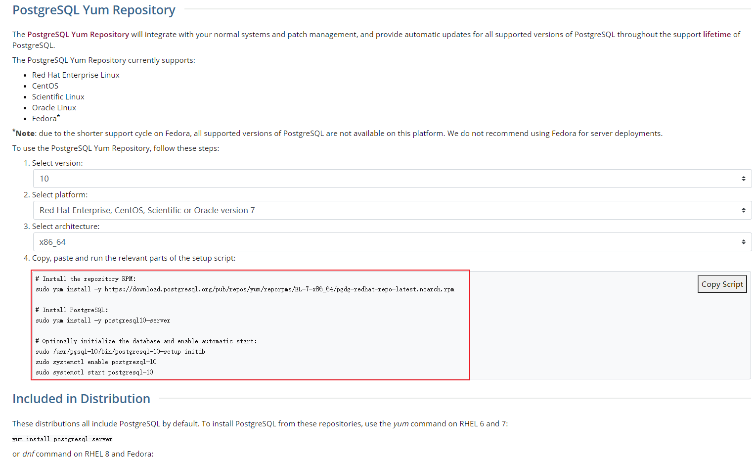Screen dimensions: 755x460
Task: Click the systemctl enable postgresql-10 line
Action: click(96, 362)
